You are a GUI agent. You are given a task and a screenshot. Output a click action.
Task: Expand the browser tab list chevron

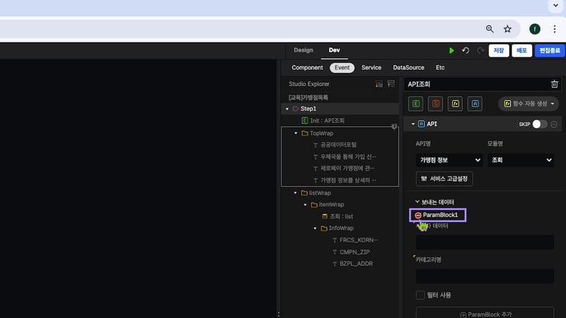coord(555,6)
